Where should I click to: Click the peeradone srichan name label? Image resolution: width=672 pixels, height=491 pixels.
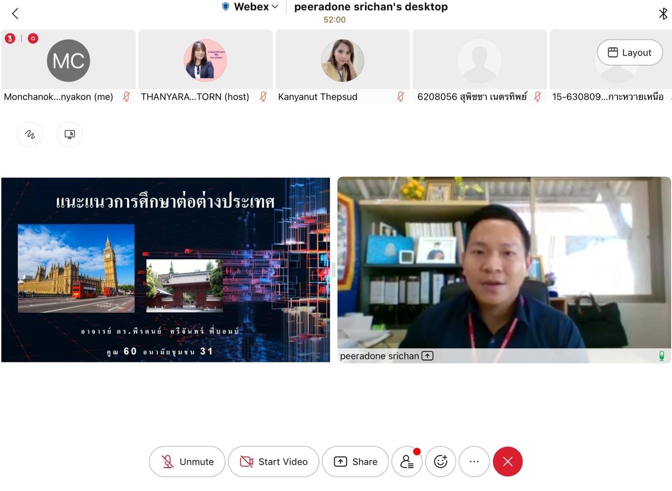click(x=379, y=356)
